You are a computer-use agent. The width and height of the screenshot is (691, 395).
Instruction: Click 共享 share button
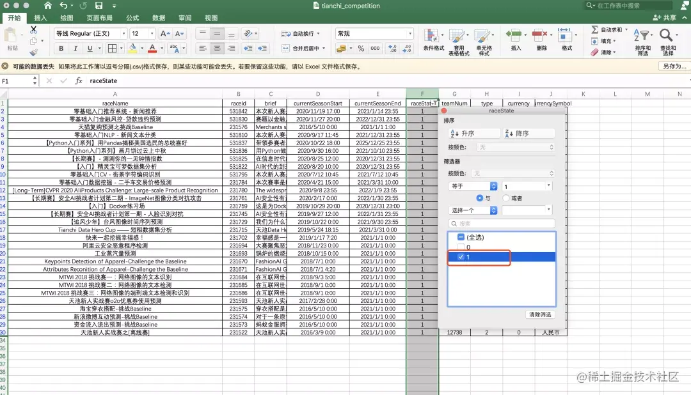[x=665, y=18]
